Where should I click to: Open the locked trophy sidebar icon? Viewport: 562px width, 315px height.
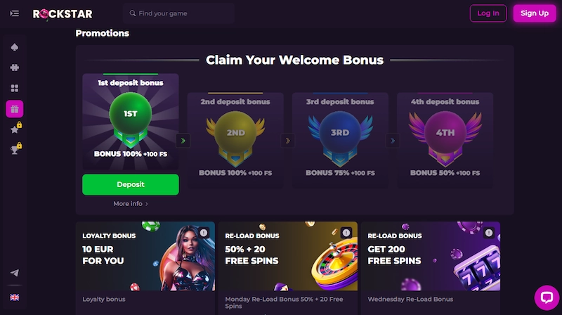(x=15, y=150)
